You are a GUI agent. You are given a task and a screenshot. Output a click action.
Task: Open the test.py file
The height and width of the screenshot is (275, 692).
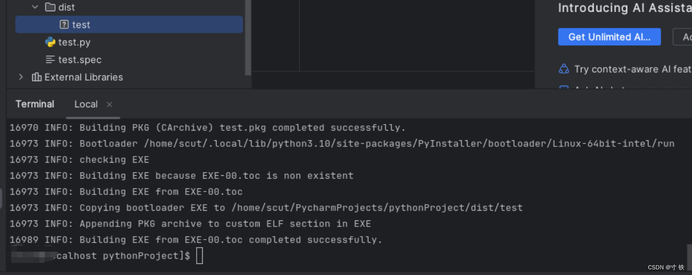pyautogui.click(x=74, y=42)
